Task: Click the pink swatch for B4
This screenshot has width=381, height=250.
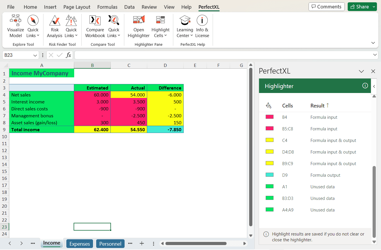Action: (269, 117)
